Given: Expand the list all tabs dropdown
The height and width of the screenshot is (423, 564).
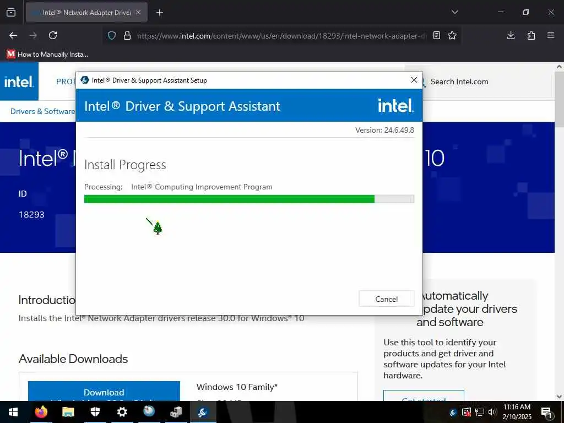Looking at the screenshot, I should 454,12.
